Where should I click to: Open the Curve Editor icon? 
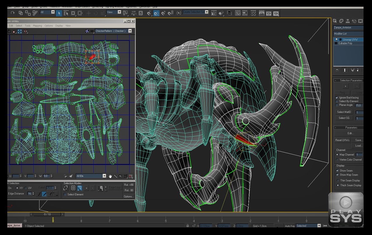pos(238,13)
